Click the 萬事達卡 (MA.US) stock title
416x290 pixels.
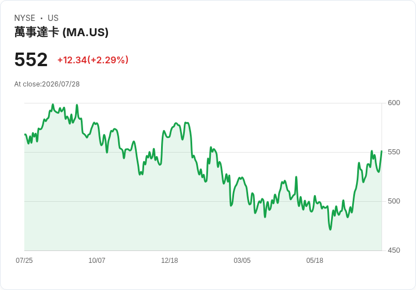pos(61,32)
